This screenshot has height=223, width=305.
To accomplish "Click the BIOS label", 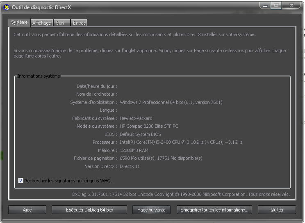I will 111,134.
